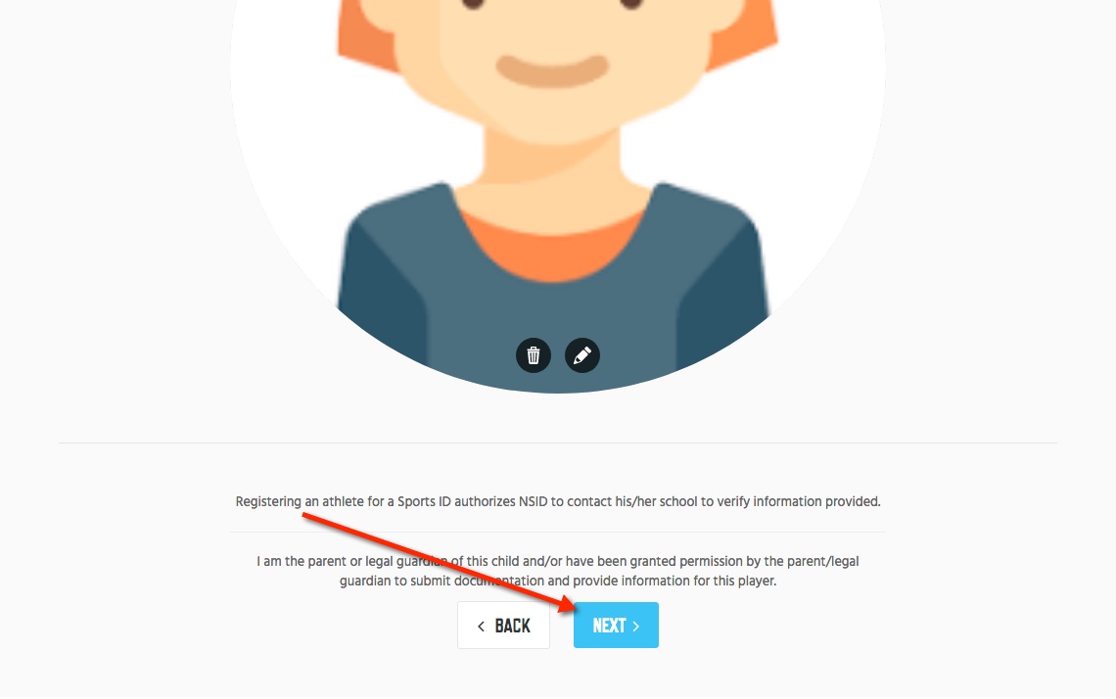
Task: Click the long horizontal divider line
Action: 558,443
